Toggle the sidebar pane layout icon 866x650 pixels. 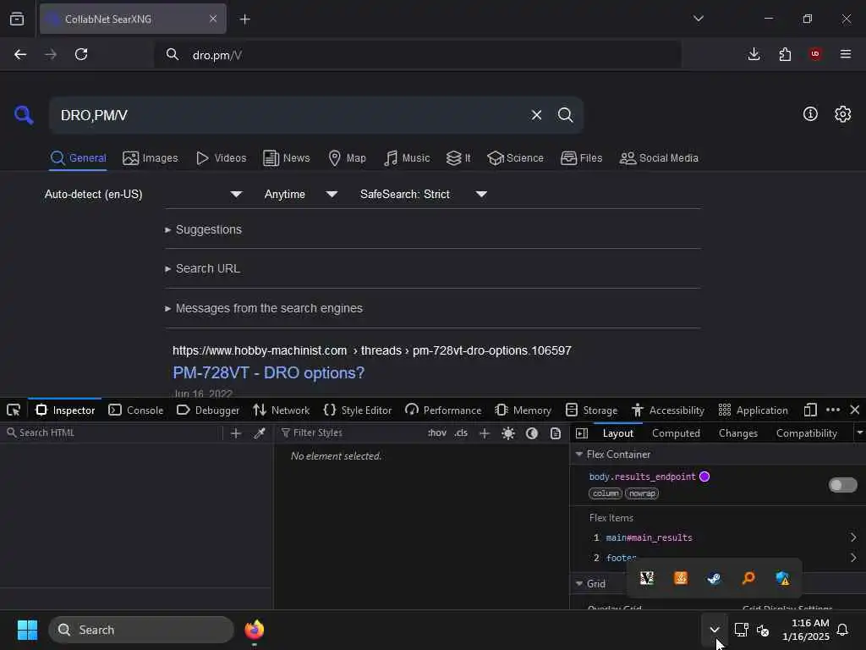tap(582, 433)
